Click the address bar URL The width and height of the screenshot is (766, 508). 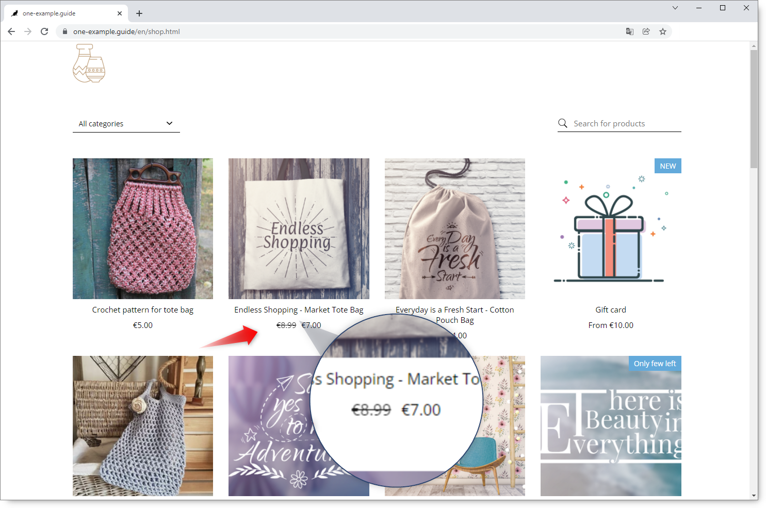[126, 31]
